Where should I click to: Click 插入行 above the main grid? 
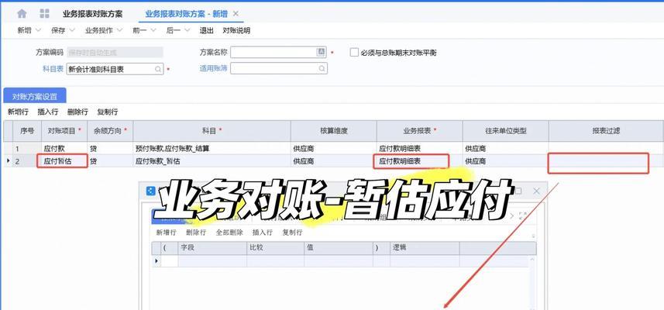pyautogui.click(x=48, y=112)
